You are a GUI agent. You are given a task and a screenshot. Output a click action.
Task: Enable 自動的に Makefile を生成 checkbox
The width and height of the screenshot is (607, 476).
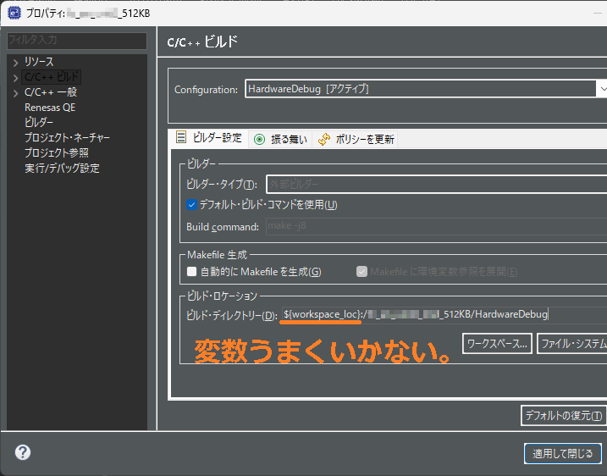192,272
